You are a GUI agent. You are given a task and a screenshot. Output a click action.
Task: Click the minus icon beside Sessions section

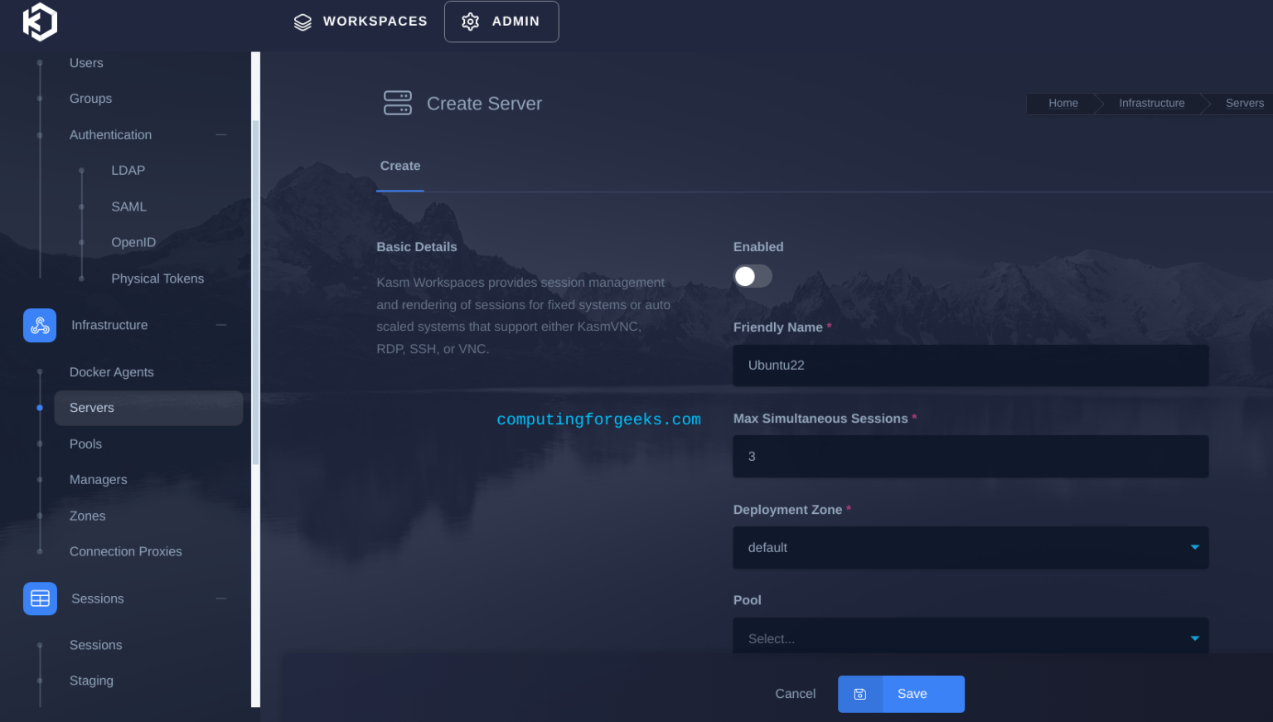point(220,598)
